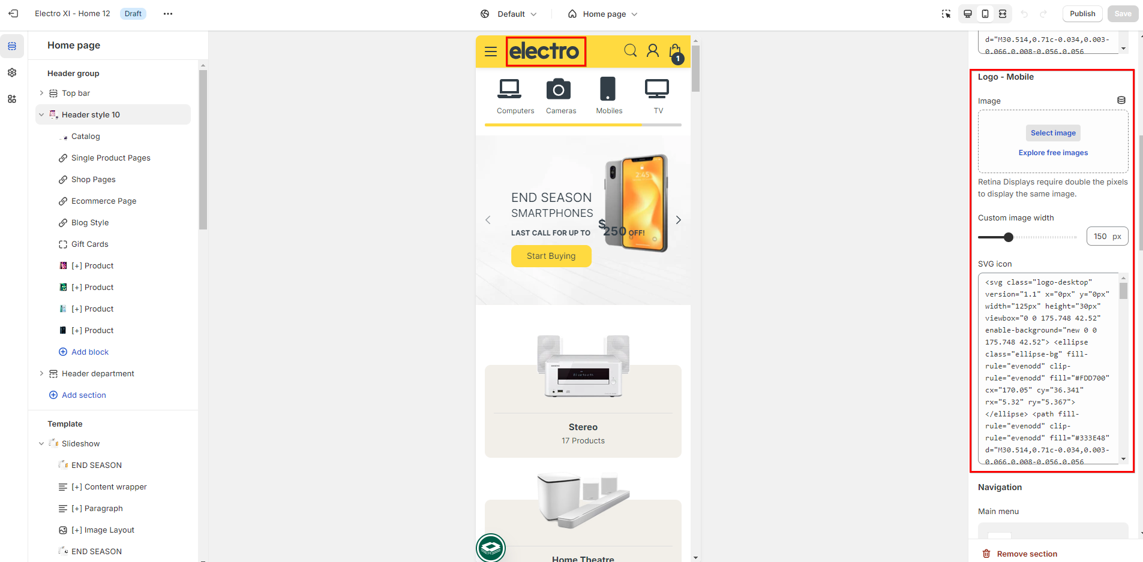
Task: Click the search icon in preview header
Action: tap(630, 50)
